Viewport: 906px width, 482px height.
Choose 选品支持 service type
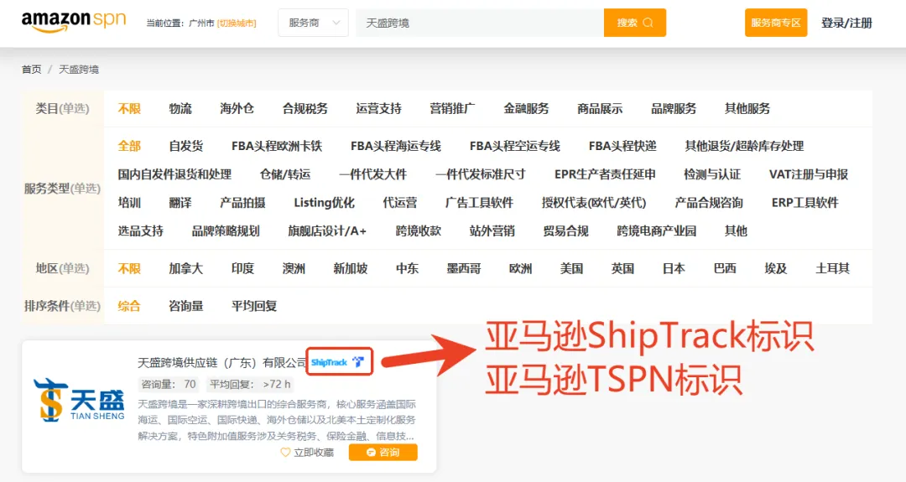140,231
